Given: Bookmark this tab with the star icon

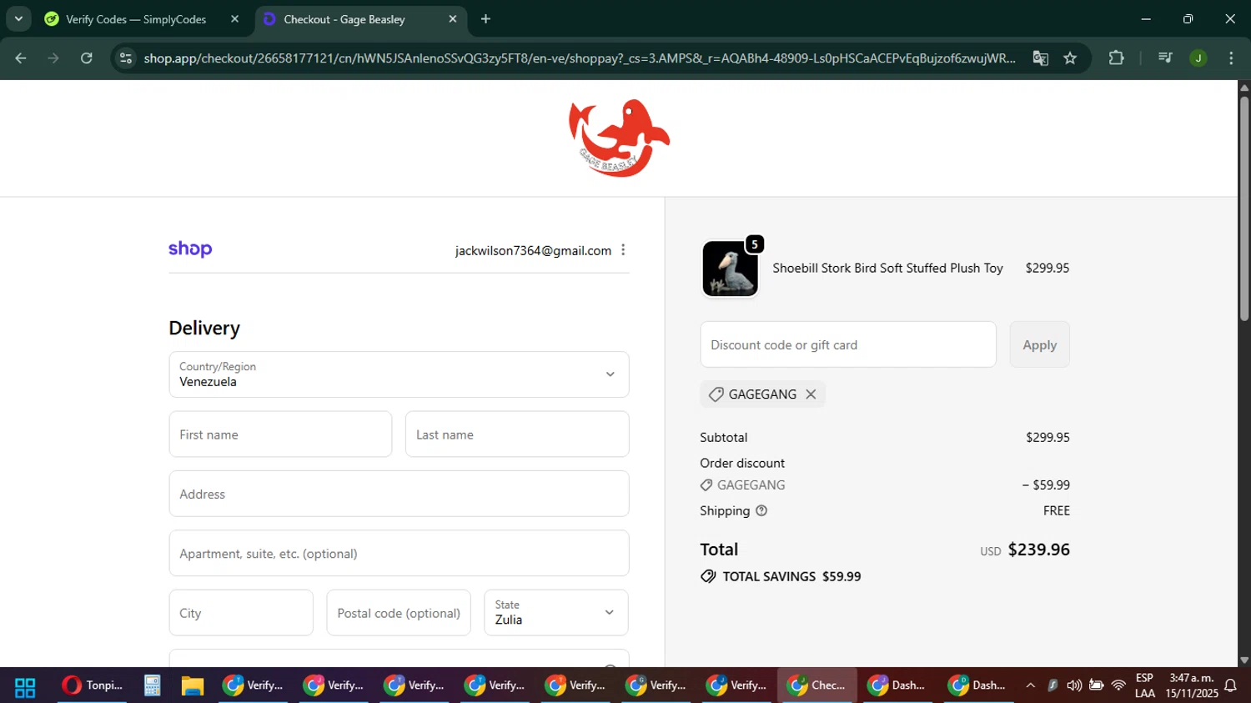Looking at the screenshot, I should (1070, 58).
